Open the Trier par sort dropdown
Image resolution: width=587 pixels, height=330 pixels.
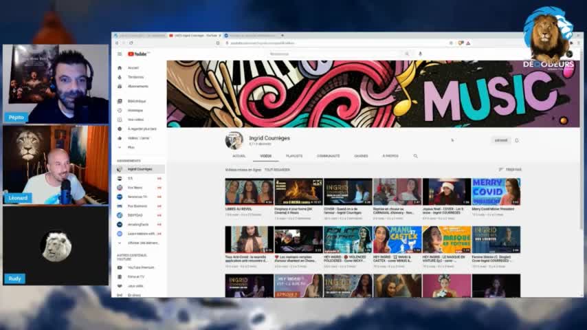(510, 170)
